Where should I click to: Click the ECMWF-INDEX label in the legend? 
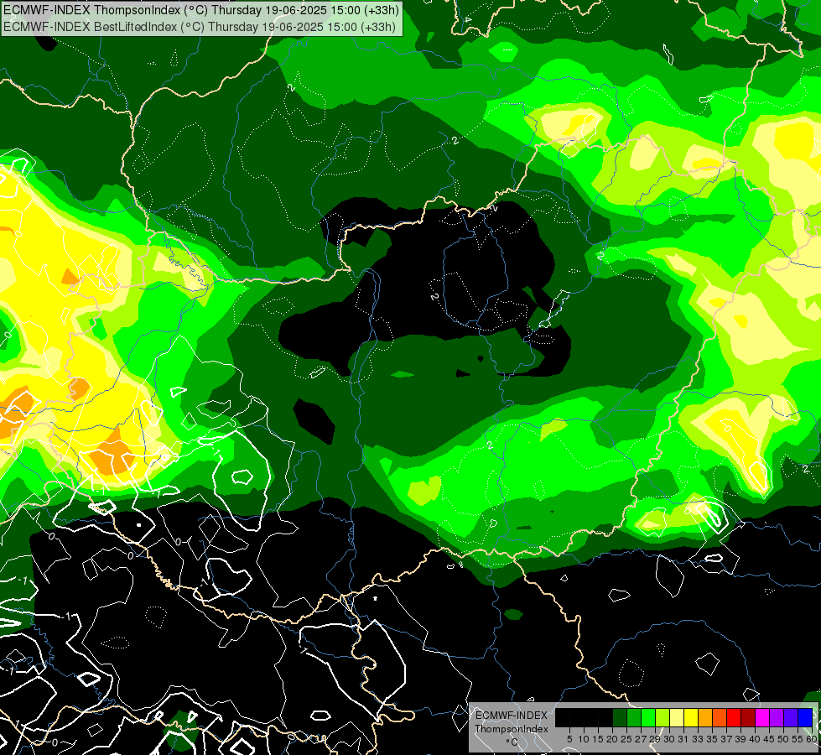pos(512,716)
